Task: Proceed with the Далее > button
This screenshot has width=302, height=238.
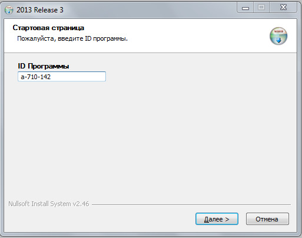Action: (x=217, y=219)
